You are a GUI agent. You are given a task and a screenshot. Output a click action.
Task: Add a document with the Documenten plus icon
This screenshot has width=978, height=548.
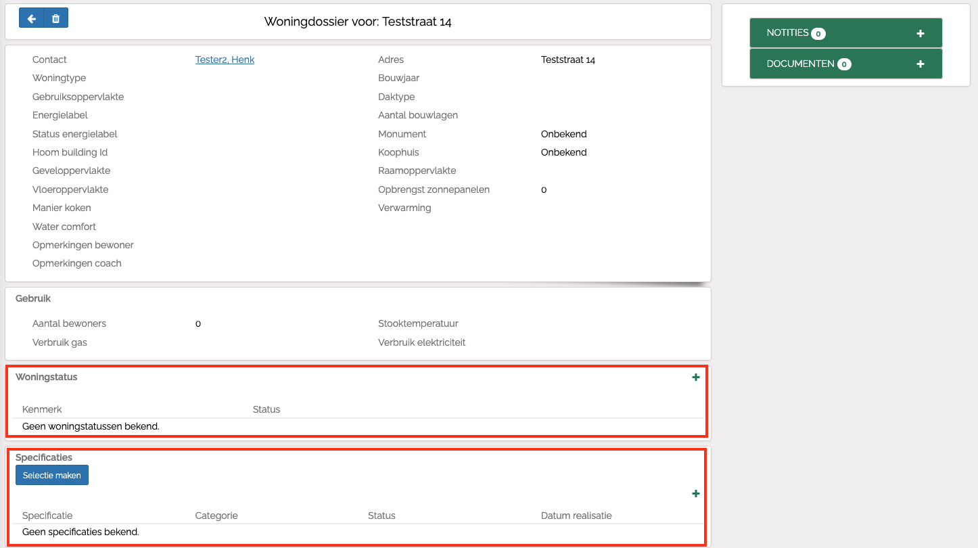920,64
